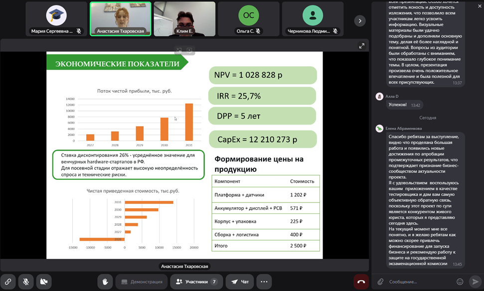This screenshot has height=291, width=484.
Task: Select Анастасия Тхаровская's video thumbnail
Action: pos(120,19)
